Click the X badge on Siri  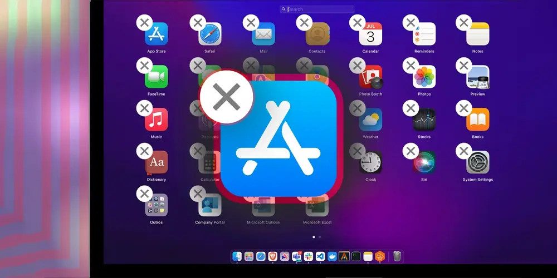[411, 151]
